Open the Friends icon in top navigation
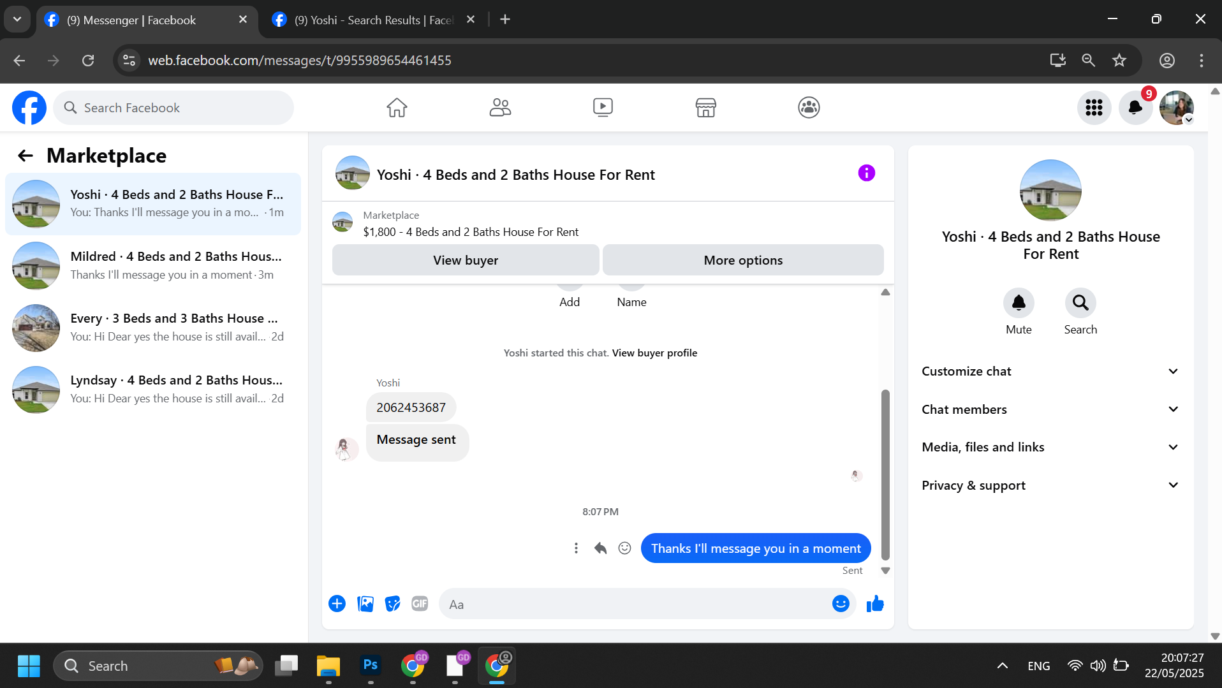The height and width of the screenshot is (688, 1222). (x=500, y=108)
